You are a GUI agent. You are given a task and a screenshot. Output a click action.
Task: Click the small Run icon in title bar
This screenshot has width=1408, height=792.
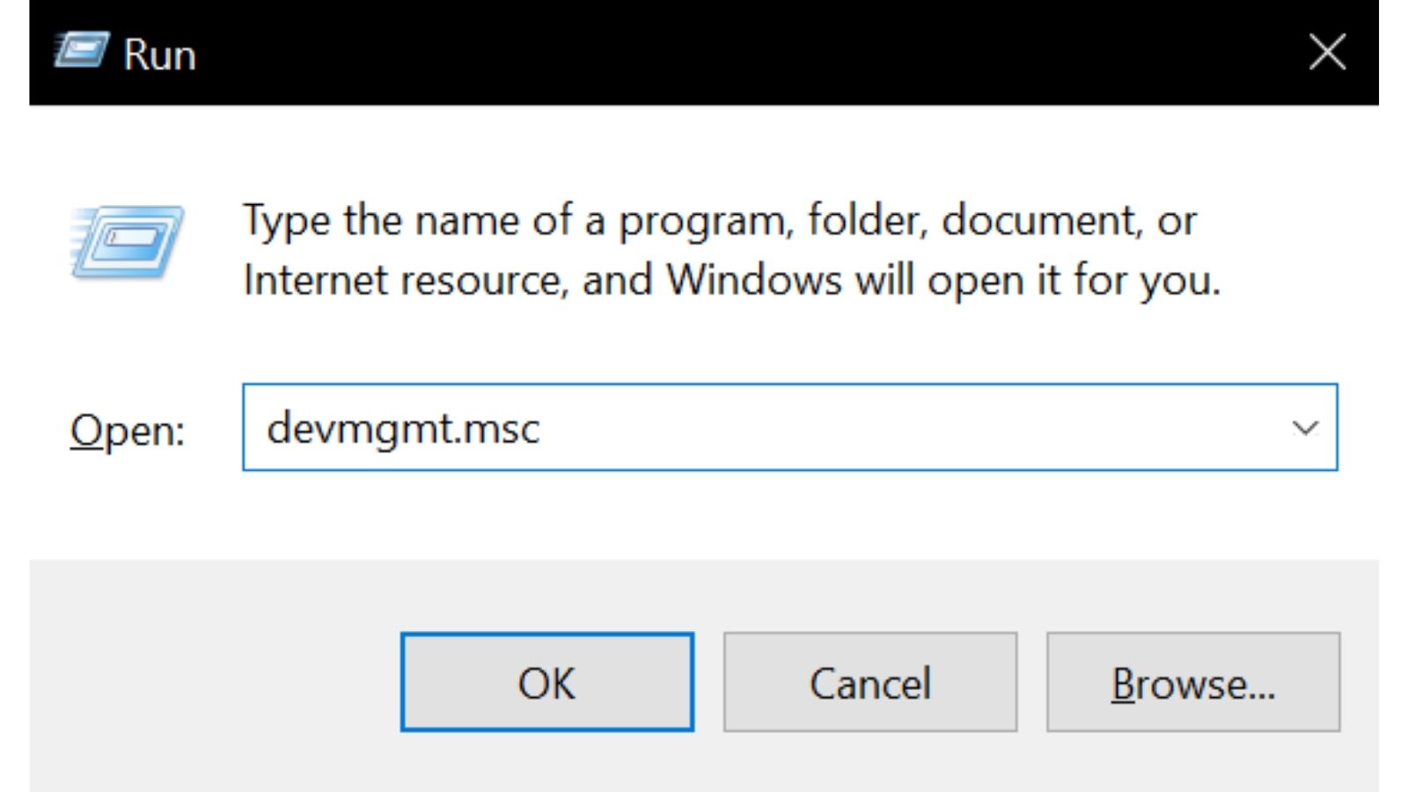pos(82,50)
